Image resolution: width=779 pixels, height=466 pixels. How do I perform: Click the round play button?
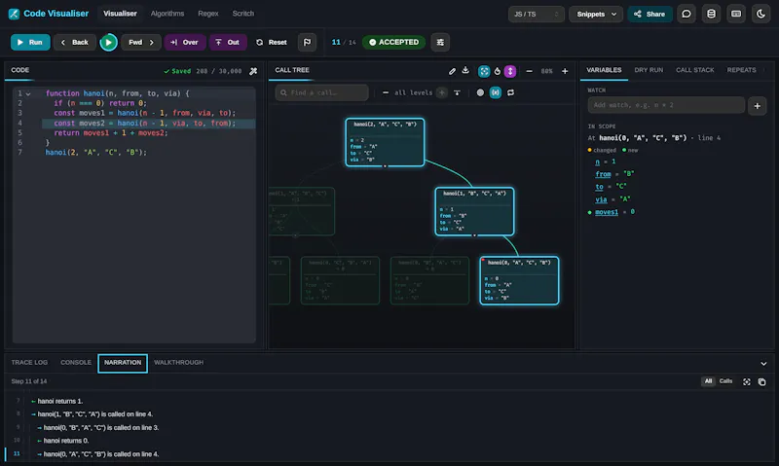tap(108, 42)
